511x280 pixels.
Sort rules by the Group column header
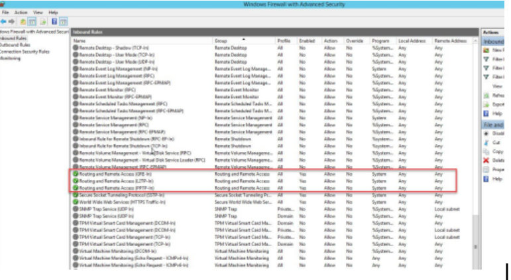[242, 40]
